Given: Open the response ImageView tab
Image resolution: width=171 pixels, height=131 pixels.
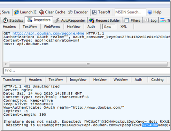Looking at the screenshot, I should pyautogui.click(x=78, y=80).
